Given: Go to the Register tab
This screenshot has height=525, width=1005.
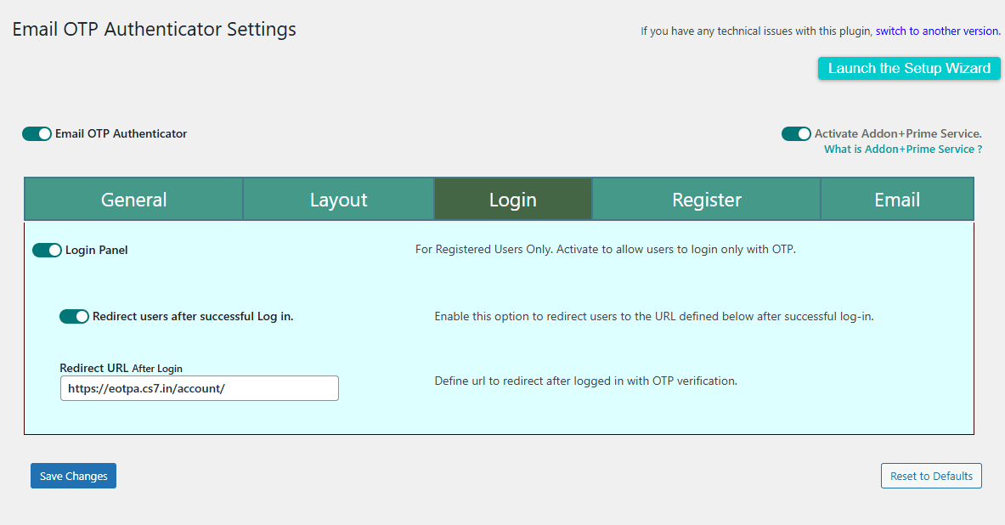Looking at the screenshot, I should (706, 200).
